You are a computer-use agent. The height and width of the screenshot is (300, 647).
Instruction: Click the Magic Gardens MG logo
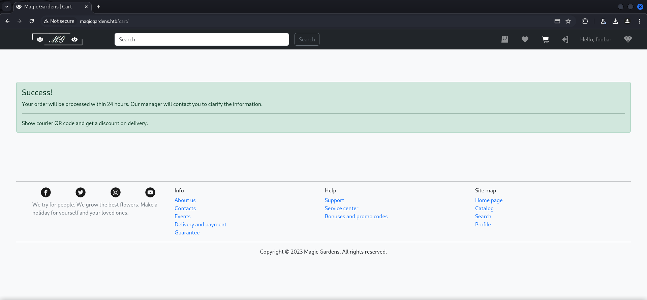pyautogui.click(x=57, y=39)
